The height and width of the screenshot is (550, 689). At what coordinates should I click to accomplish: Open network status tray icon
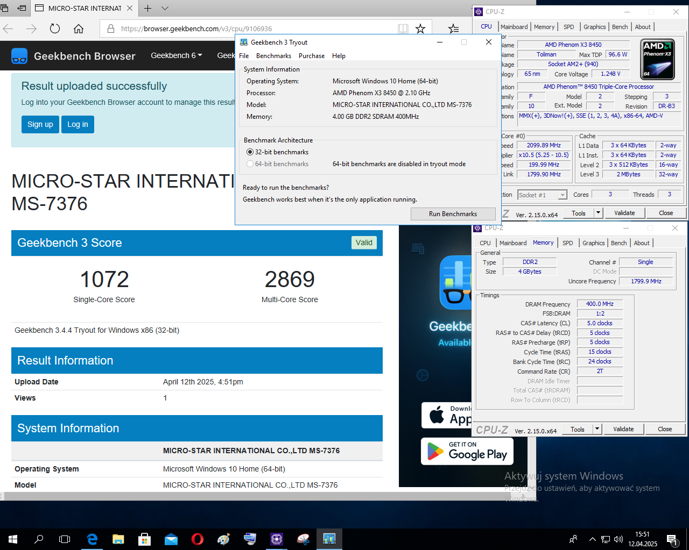[606, 539]
